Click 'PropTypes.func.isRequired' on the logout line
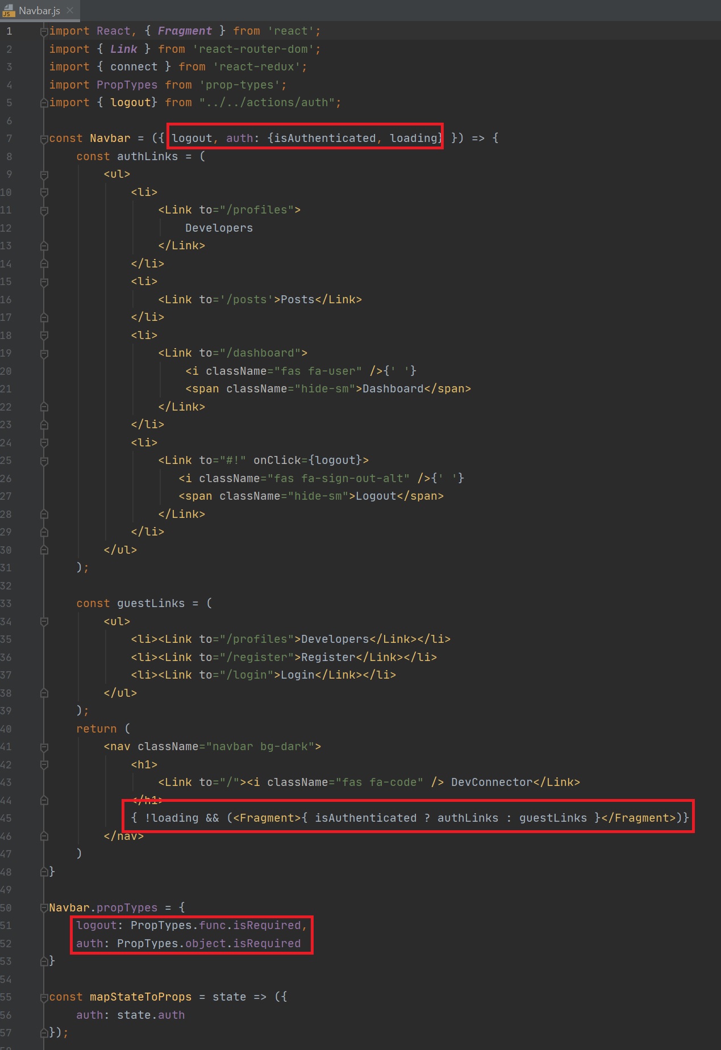The width and height of the screenshot is (721, 1050). tap(215, 926)
